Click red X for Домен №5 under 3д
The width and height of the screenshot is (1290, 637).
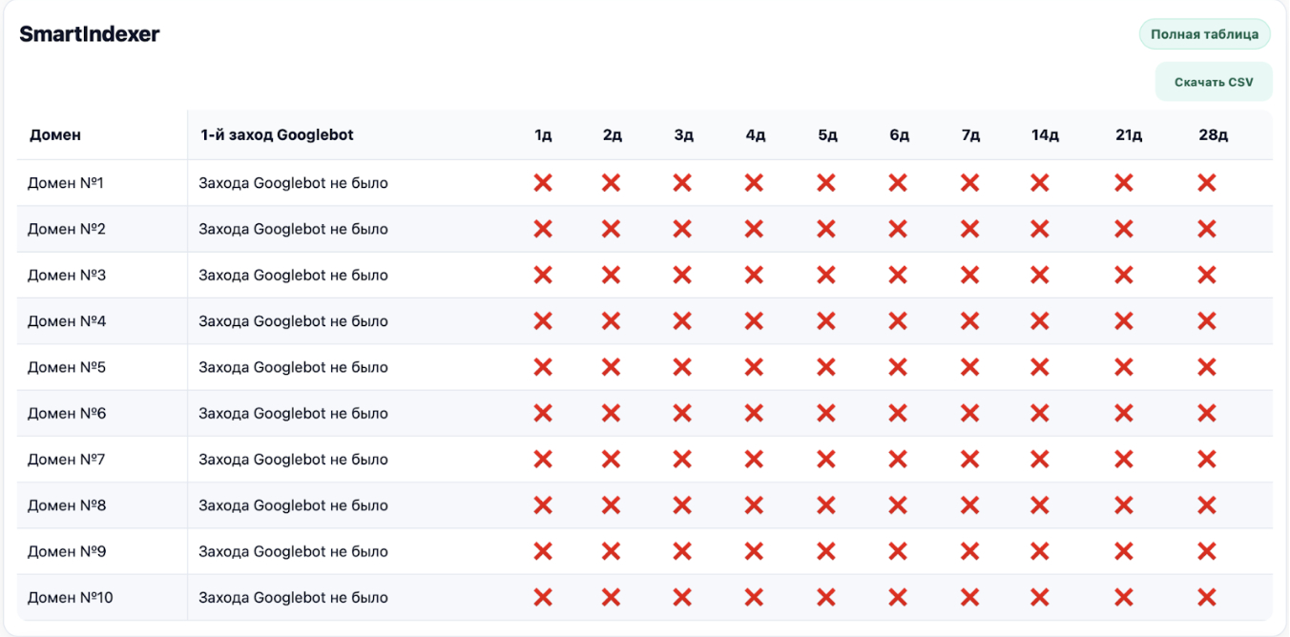[682, 367]
